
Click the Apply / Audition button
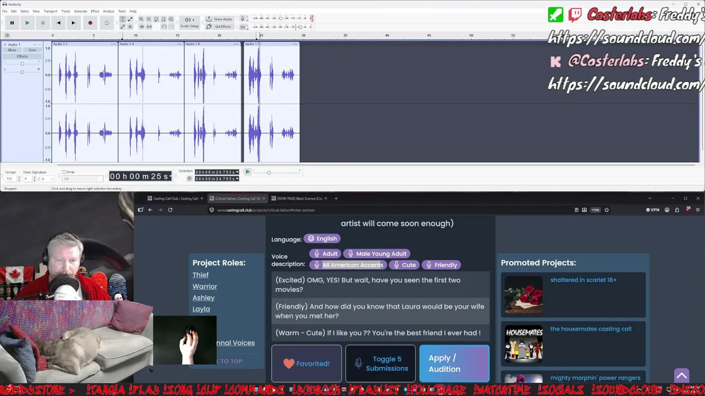click(454, 364)
